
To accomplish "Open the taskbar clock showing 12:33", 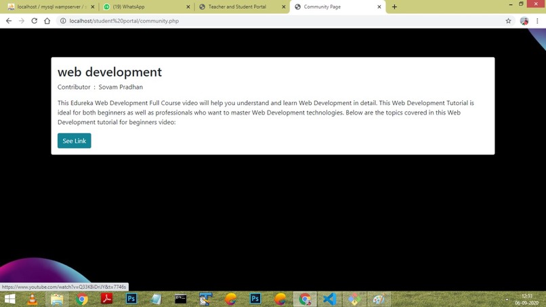I will click(x=527, y=300).
